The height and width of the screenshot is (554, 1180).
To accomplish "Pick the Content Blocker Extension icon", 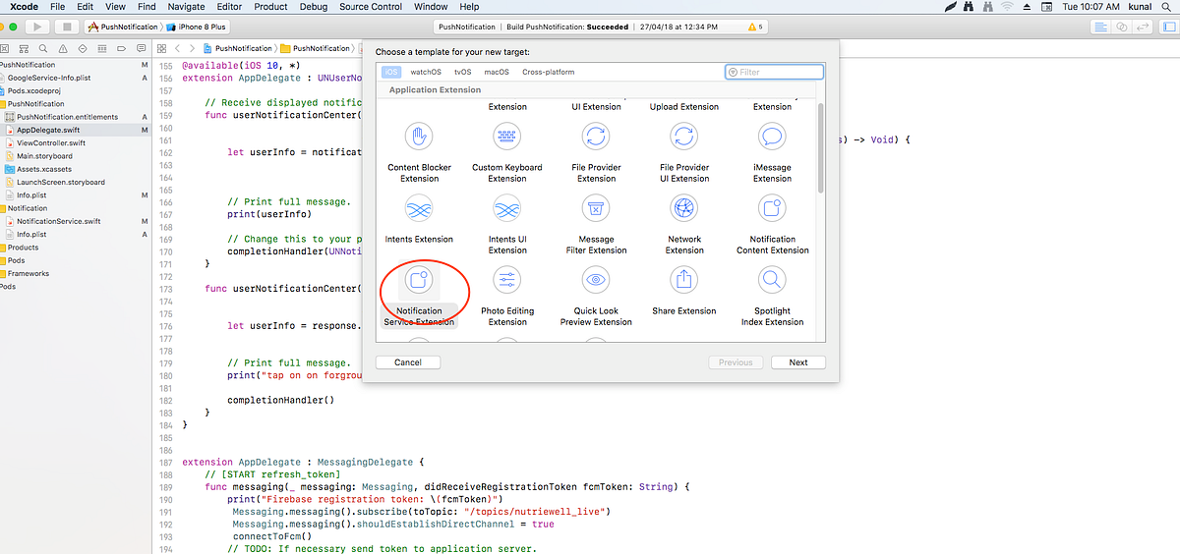I will point(419,137).
